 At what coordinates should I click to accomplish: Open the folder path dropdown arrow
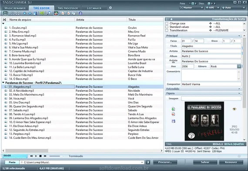pos(142,162)
